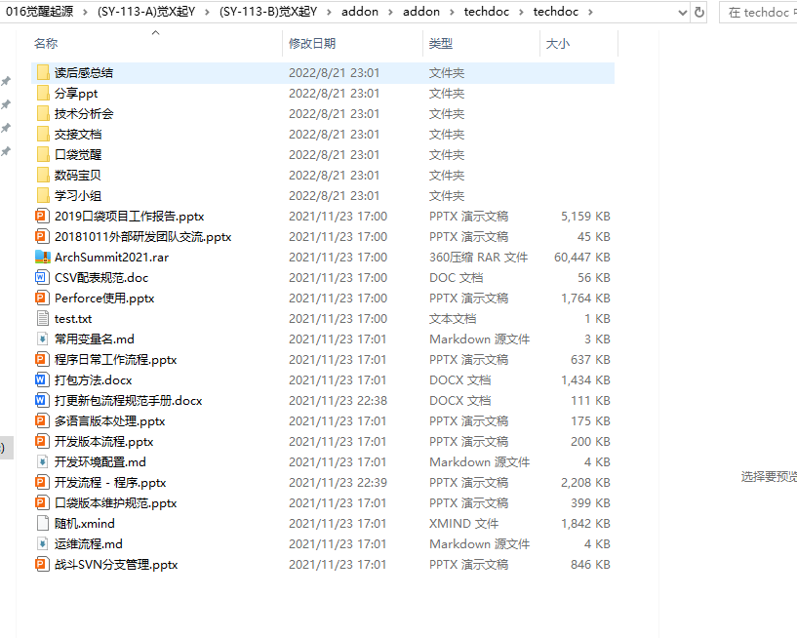The image size is (797, 638).
Task: Click the RAR archive icon of ArchSummit2021.rar
Action: pyautogui.click(x=43, y=257)
